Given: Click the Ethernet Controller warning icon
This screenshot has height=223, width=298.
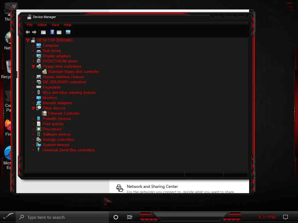Looking at the screenshot, I should pyautogui.click(x=45, y=113).
